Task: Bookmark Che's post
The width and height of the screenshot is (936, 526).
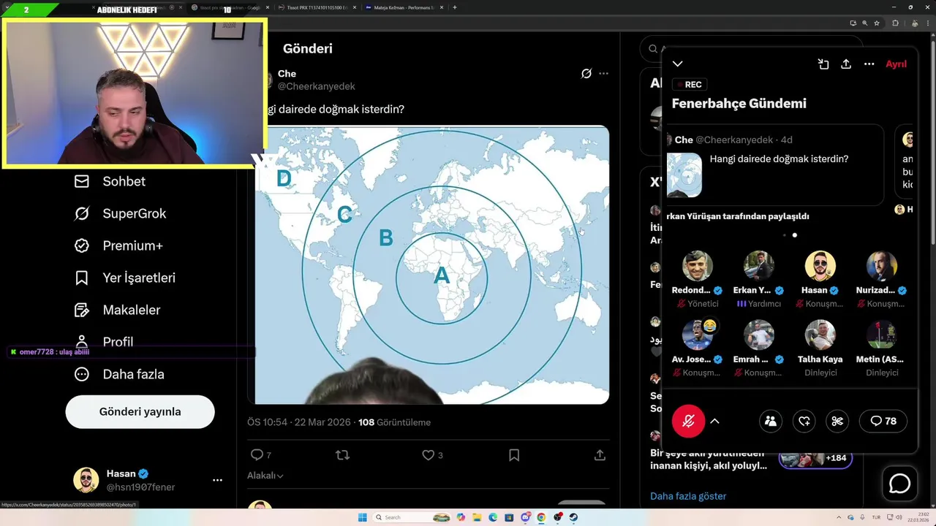Action: (x=514, y=454)
